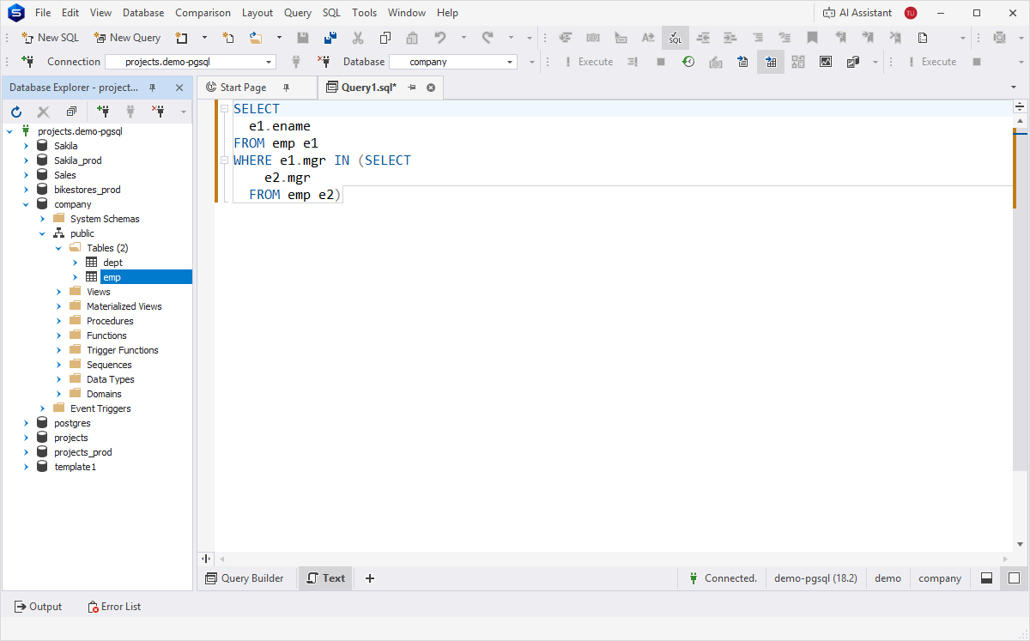Click the New SQL toolbar button
The width and height of the screenshot is (1030, 641).
50,38
